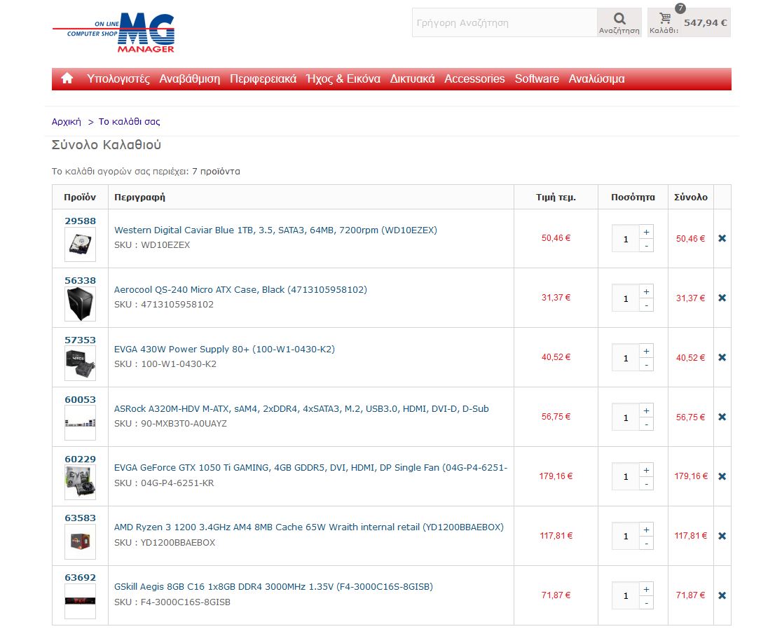The width and height of the screenshot is (782, 636).
Task: Increase quantity of Aerocool QS-240 case
Action: tap(646, 291)
